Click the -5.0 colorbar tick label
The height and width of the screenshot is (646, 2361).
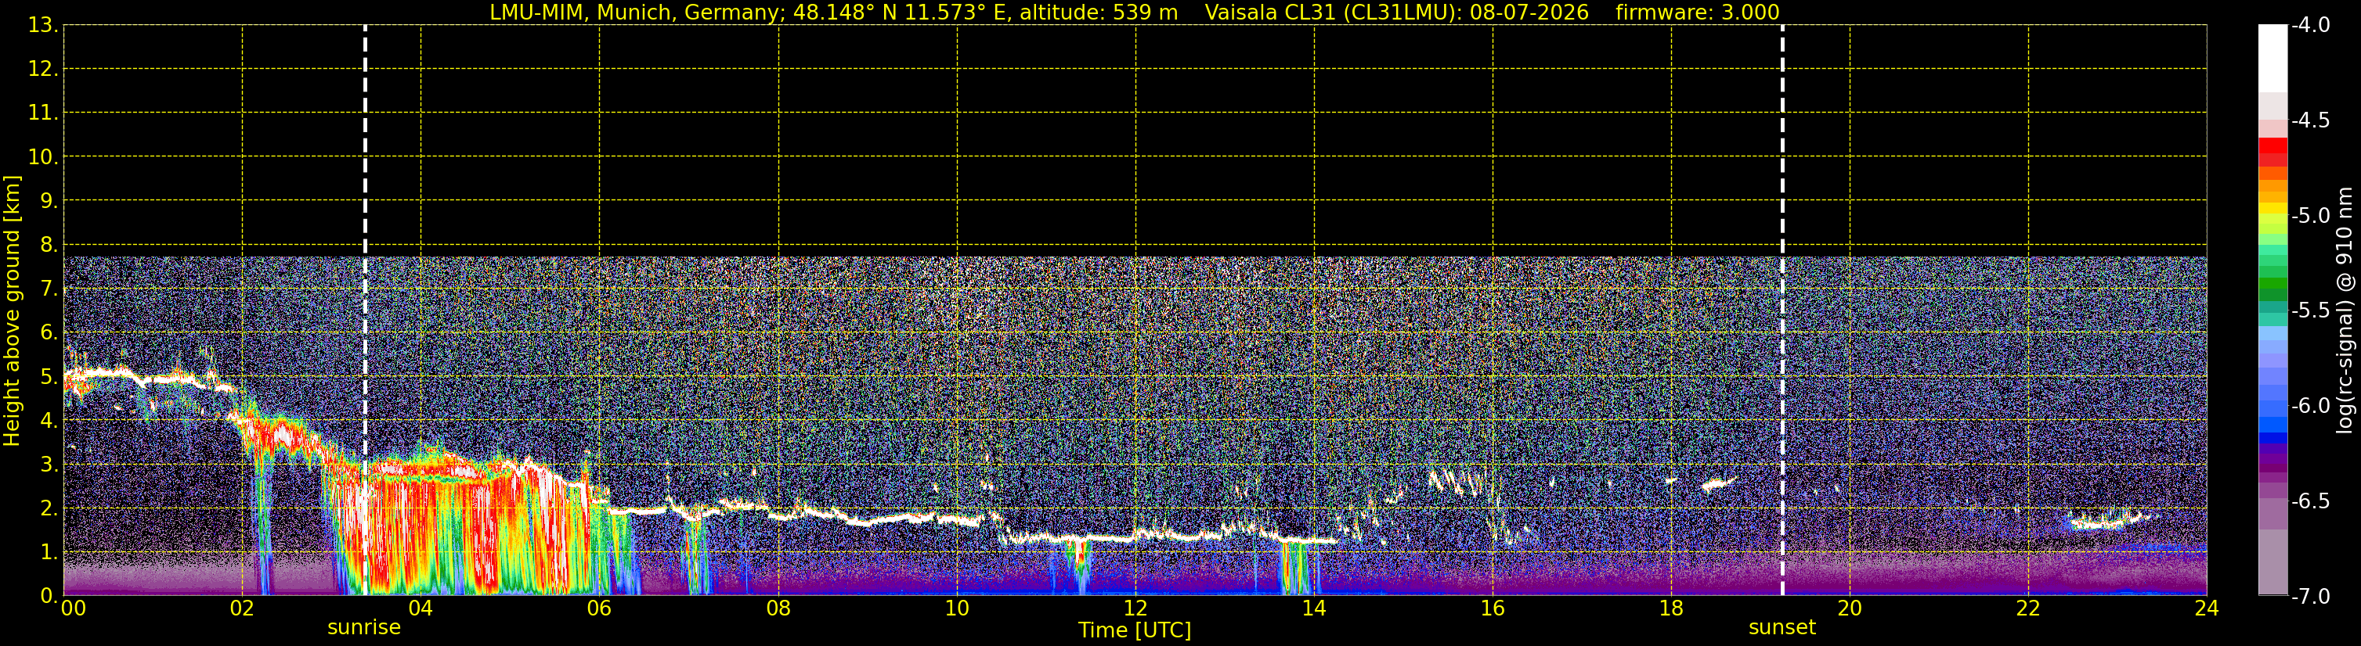click(x=2309, y=216)
